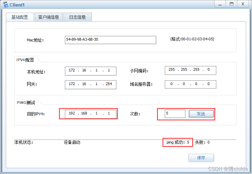Screen dimensions: 252x174
Task: Click the '失败: 0' status text
Action: click(x=202, y=142)
